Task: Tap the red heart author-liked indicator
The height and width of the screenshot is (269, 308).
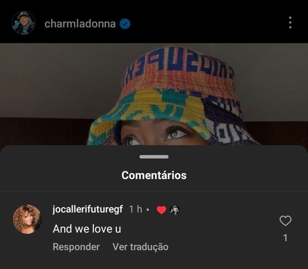Action: click(161, 210)
